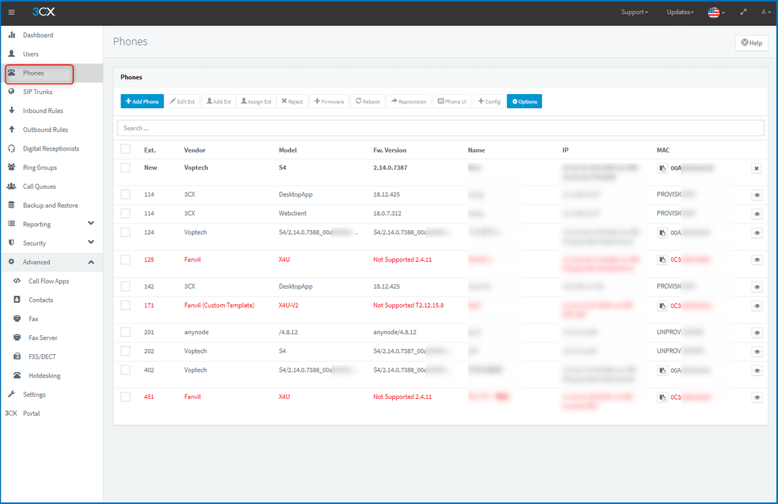Click the Edit Ext toolbar button
Screen dimensions: 778x504
[x=182, y=101]
